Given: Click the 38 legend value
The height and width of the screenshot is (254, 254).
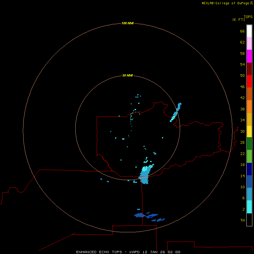Looking at the screenshot, I should [242, 109].
